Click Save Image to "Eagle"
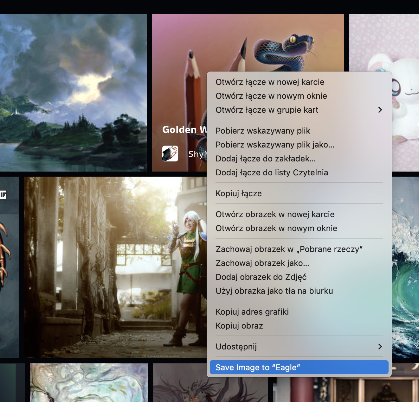 (x=299, y=367)
